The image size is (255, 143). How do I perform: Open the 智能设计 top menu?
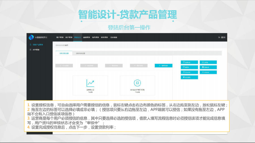point(77,37)
